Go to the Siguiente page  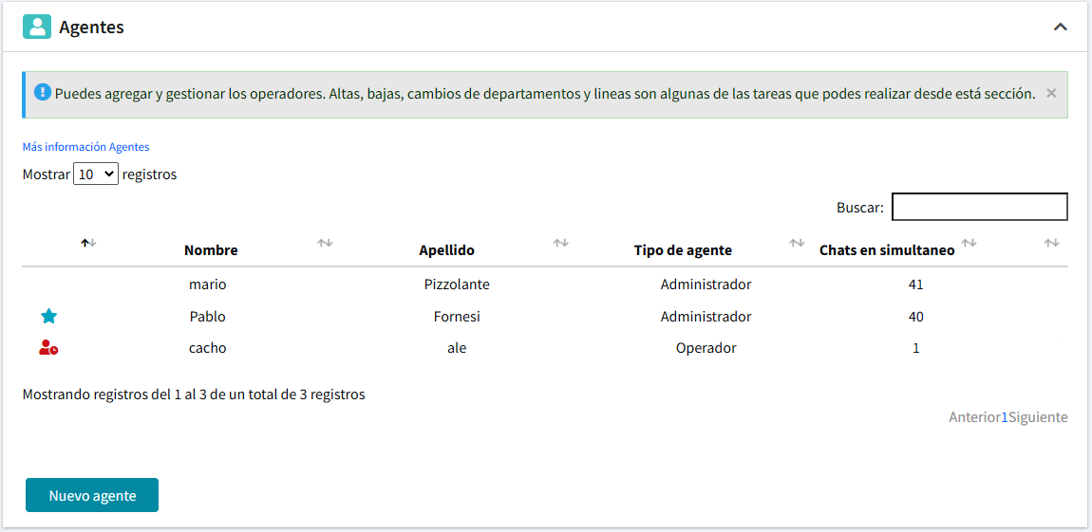tap(1038, 417)
